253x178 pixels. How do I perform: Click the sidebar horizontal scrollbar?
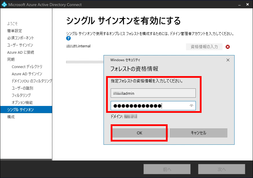(26, 160)
